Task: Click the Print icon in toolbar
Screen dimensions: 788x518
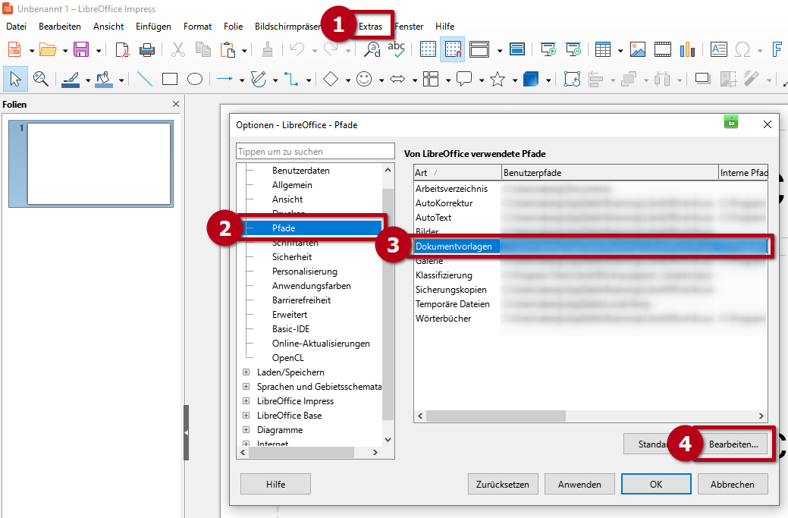Action: tap(147, 50)
